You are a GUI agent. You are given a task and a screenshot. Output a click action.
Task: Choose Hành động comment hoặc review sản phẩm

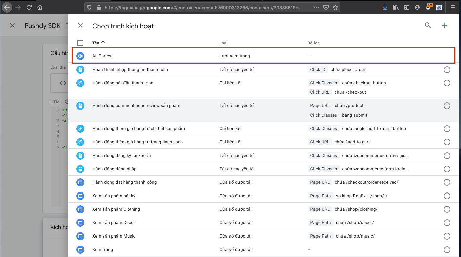[x=136, y=106]
